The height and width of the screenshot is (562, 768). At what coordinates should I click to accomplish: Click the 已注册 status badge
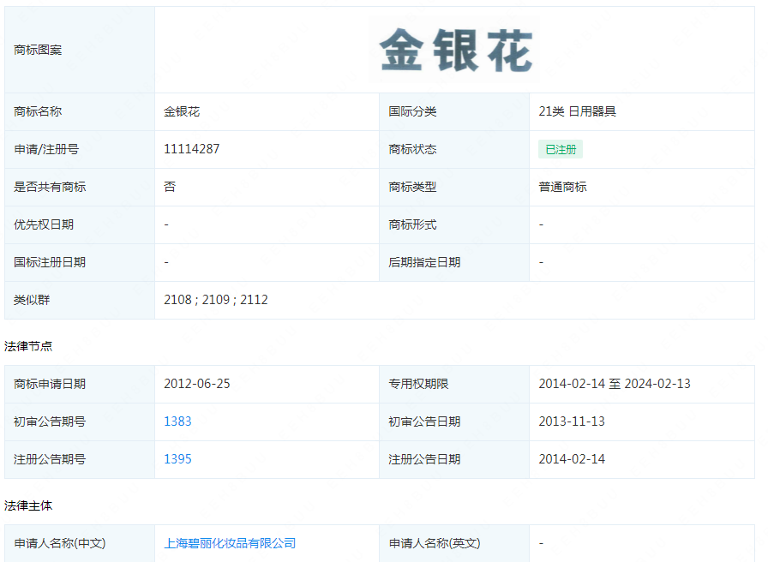pyautogui.click(x=561, y=149)
